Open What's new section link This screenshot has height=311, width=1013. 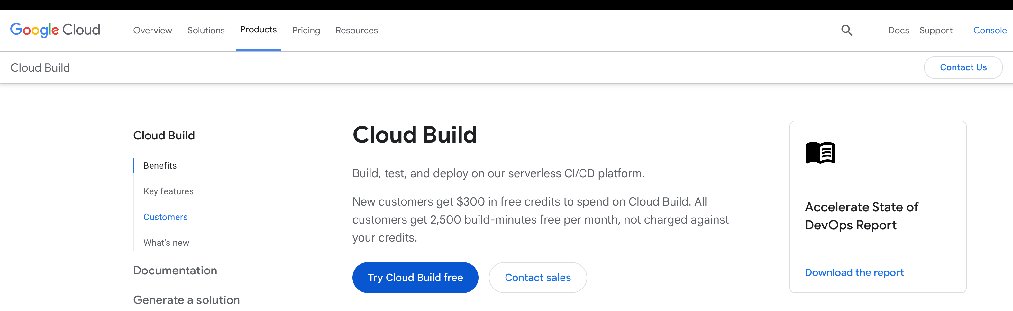[x=166, y=242]
